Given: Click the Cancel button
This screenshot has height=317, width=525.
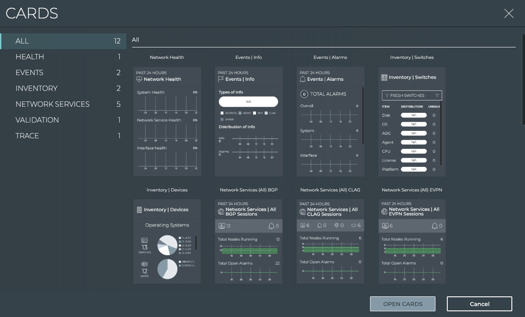Looking at the screenshot, I should point(479,304).
